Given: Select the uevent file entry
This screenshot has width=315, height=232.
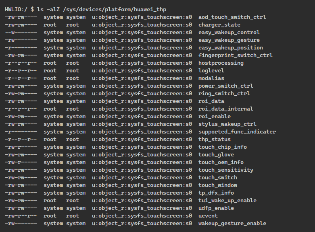Looking at the screenshot, I should tap(208, 216).
